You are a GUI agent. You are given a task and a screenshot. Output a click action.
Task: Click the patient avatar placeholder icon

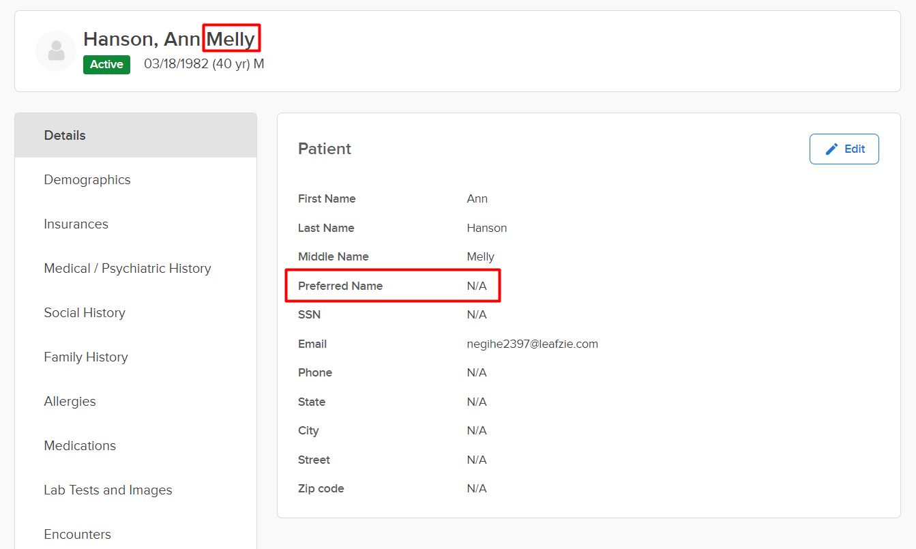click(x=56, y=51)
